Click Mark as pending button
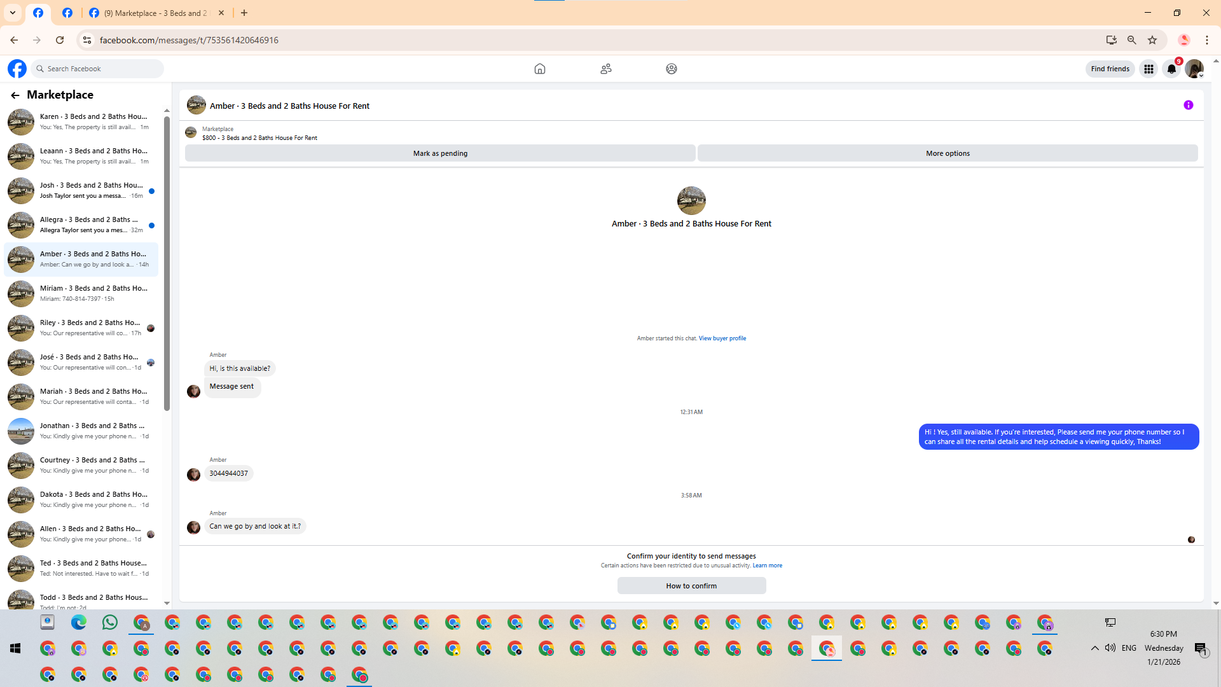Viewport: 1221px width, 687px height. [440, 153]
